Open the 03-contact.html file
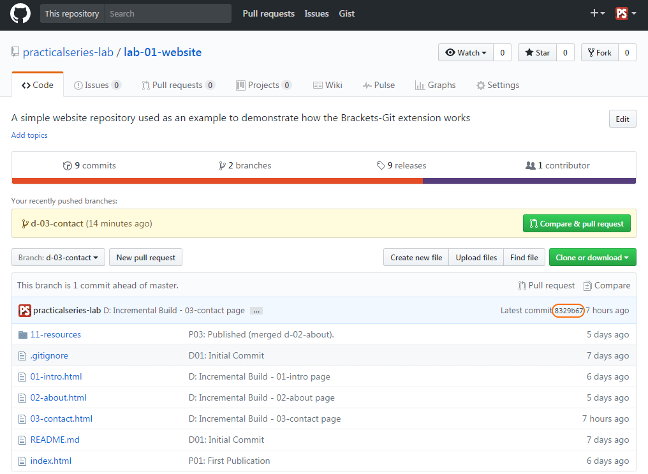 click(61, 418)
